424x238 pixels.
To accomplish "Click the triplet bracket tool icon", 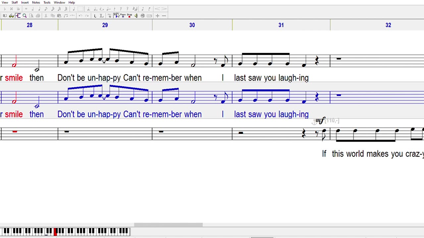I will coord(72,16).
